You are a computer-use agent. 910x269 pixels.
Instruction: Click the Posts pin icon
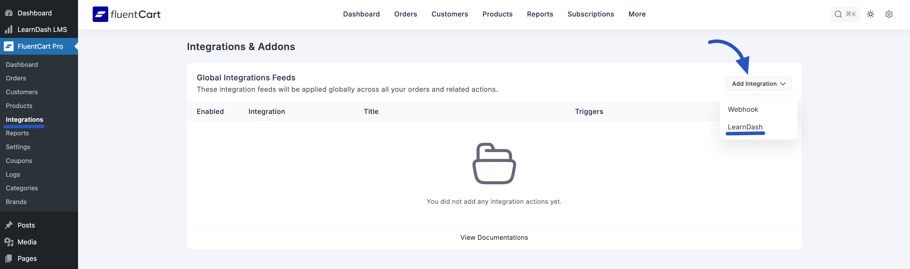click(x=9, y=225)
